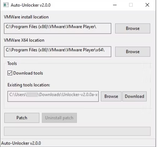157x147 pixels.
Task: Focus the VMWare install location path field
Action: tap(58, 28)
